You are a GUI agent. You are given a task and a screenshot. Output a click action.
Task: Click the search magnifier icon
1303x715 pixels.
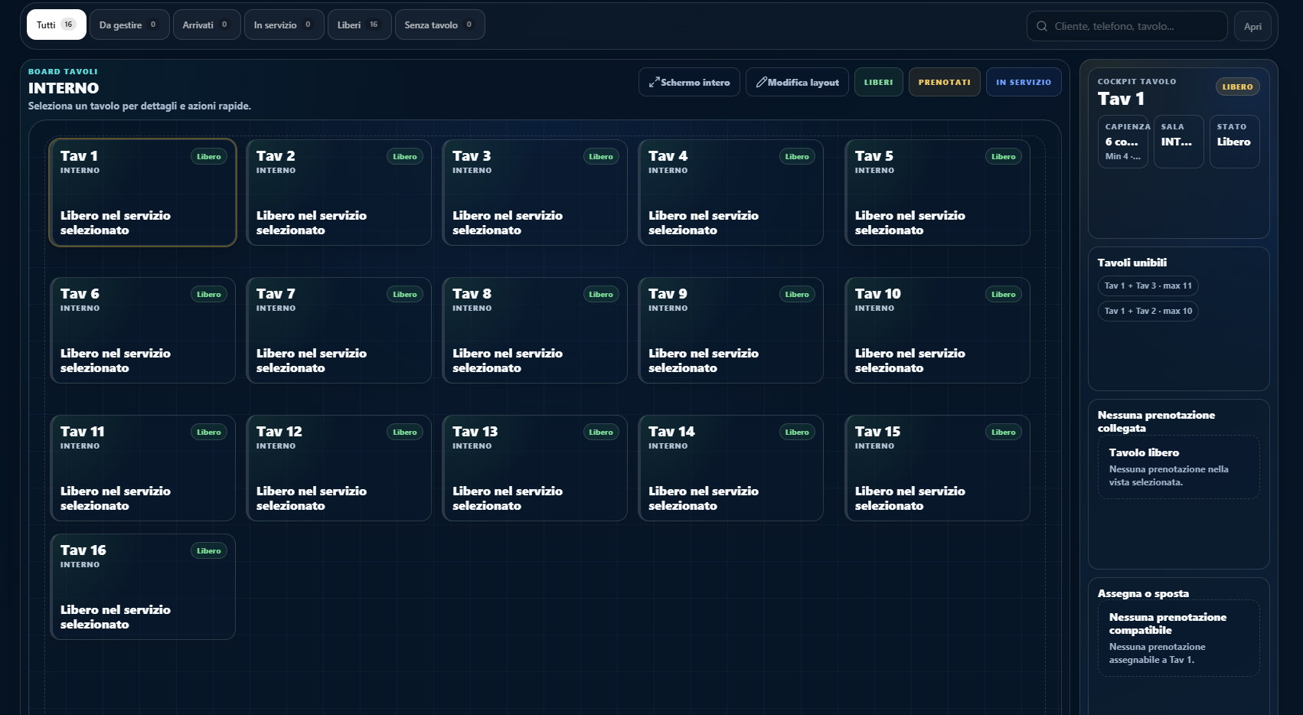(x=1042, y=26)
